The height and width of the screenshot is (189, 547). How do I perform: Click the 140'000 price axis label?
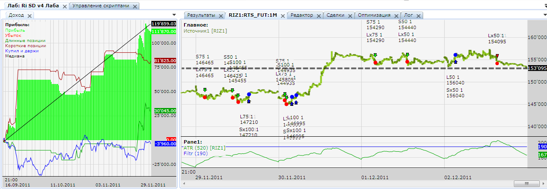pyautogui.click(x=537, y=126)
